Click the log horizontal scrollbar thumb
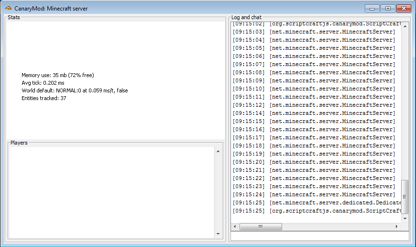416x247 pixels. pyautogui.click(x=261, y=226)
